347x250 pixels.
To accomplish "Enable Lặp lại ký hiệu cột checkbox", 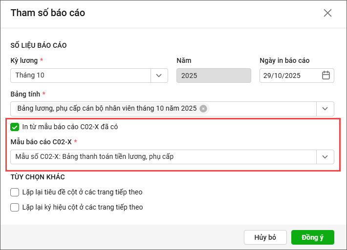I will coord(15,207).
